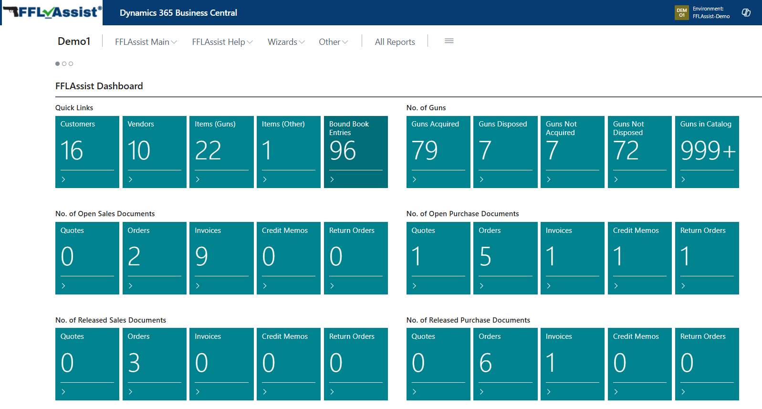Open open sales Invoices tile showing 9
762x409 pixels.
221,258
